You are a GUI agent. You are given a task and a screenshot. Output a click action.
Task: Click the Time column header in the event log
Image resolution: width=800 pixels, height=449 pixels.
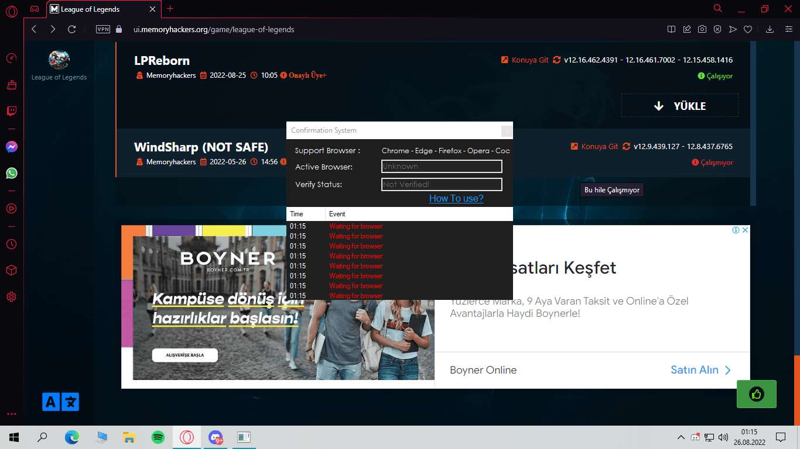coord(306,214)
